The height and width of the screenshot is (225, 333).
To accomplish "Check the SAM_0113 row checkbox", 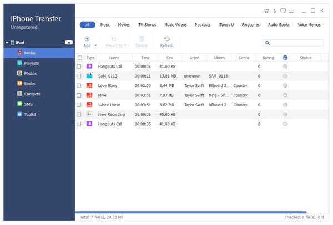I will click(x=79, y=76).
